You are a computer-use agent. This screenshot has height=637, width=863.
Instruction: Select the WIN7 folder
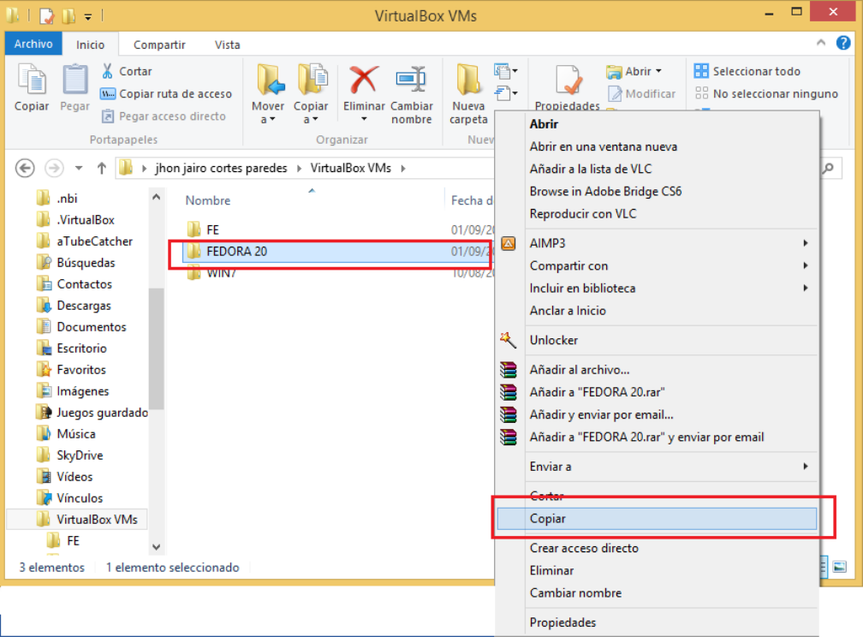coord(221,272)
